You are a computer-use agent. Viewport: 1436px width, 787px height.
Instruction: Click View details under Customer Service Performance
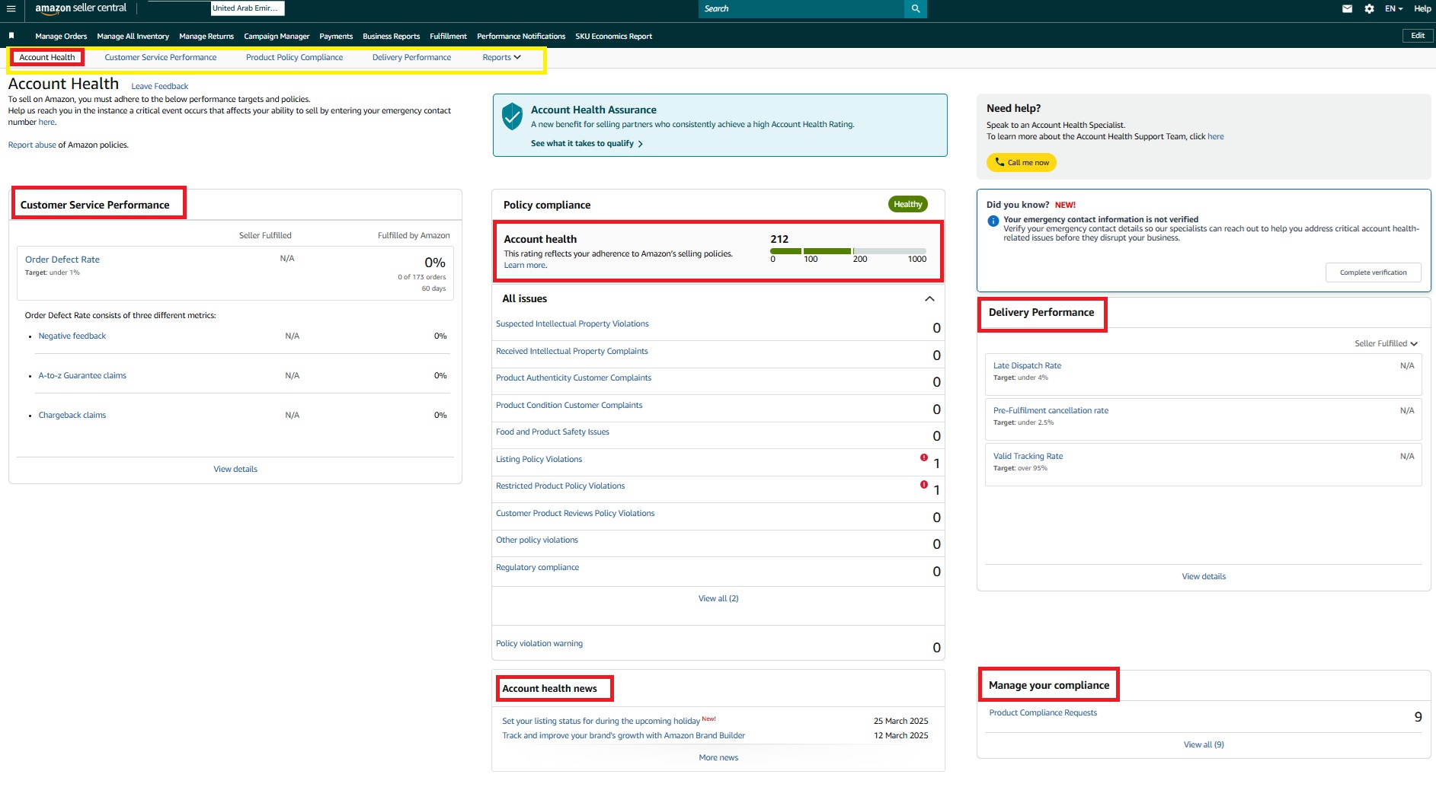[x=235, y=469]
